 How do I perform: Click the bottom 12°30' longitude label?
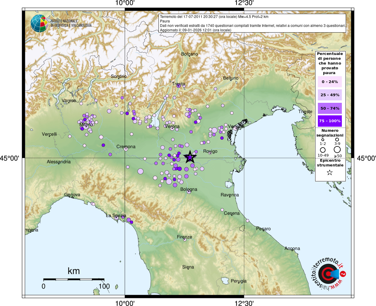click(x=244, y=303)
